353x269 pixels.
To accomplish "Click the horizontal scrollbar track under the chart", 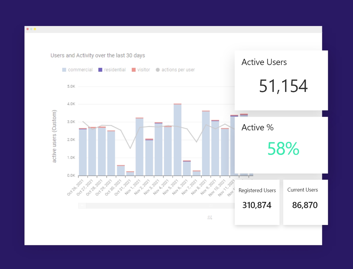I will coord(148,205).
